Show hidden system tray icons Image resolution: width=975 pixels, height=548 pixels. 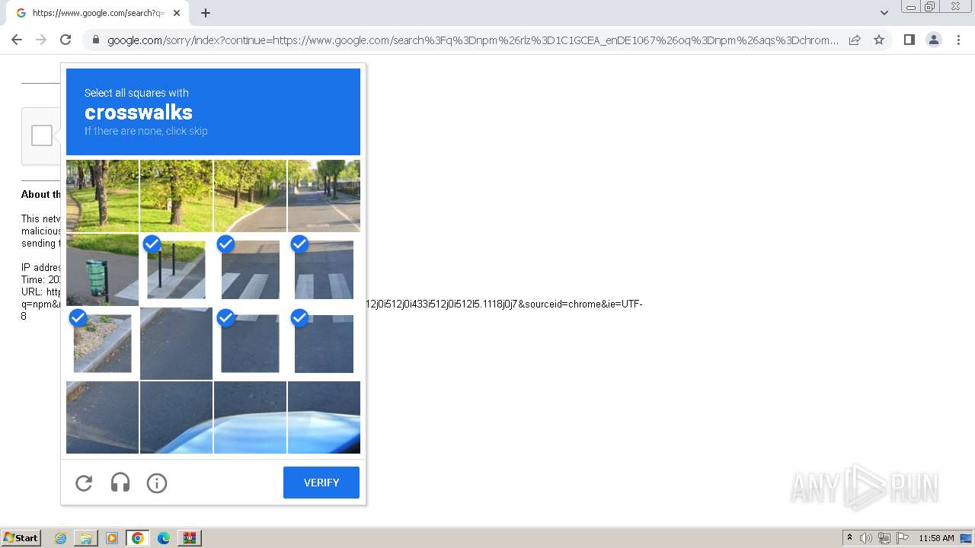(849, 538)
